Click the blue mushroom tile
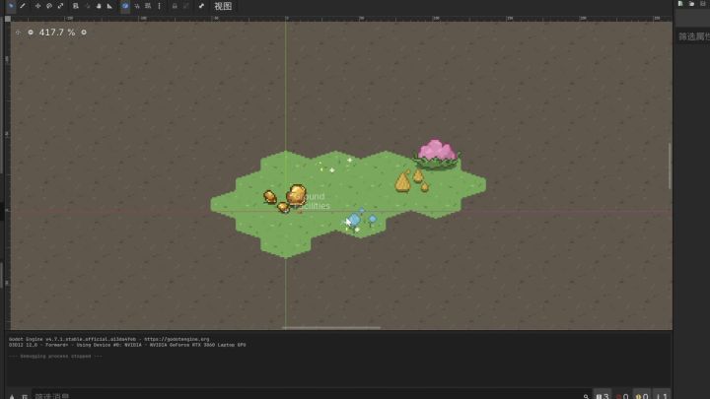 (360, 221)
